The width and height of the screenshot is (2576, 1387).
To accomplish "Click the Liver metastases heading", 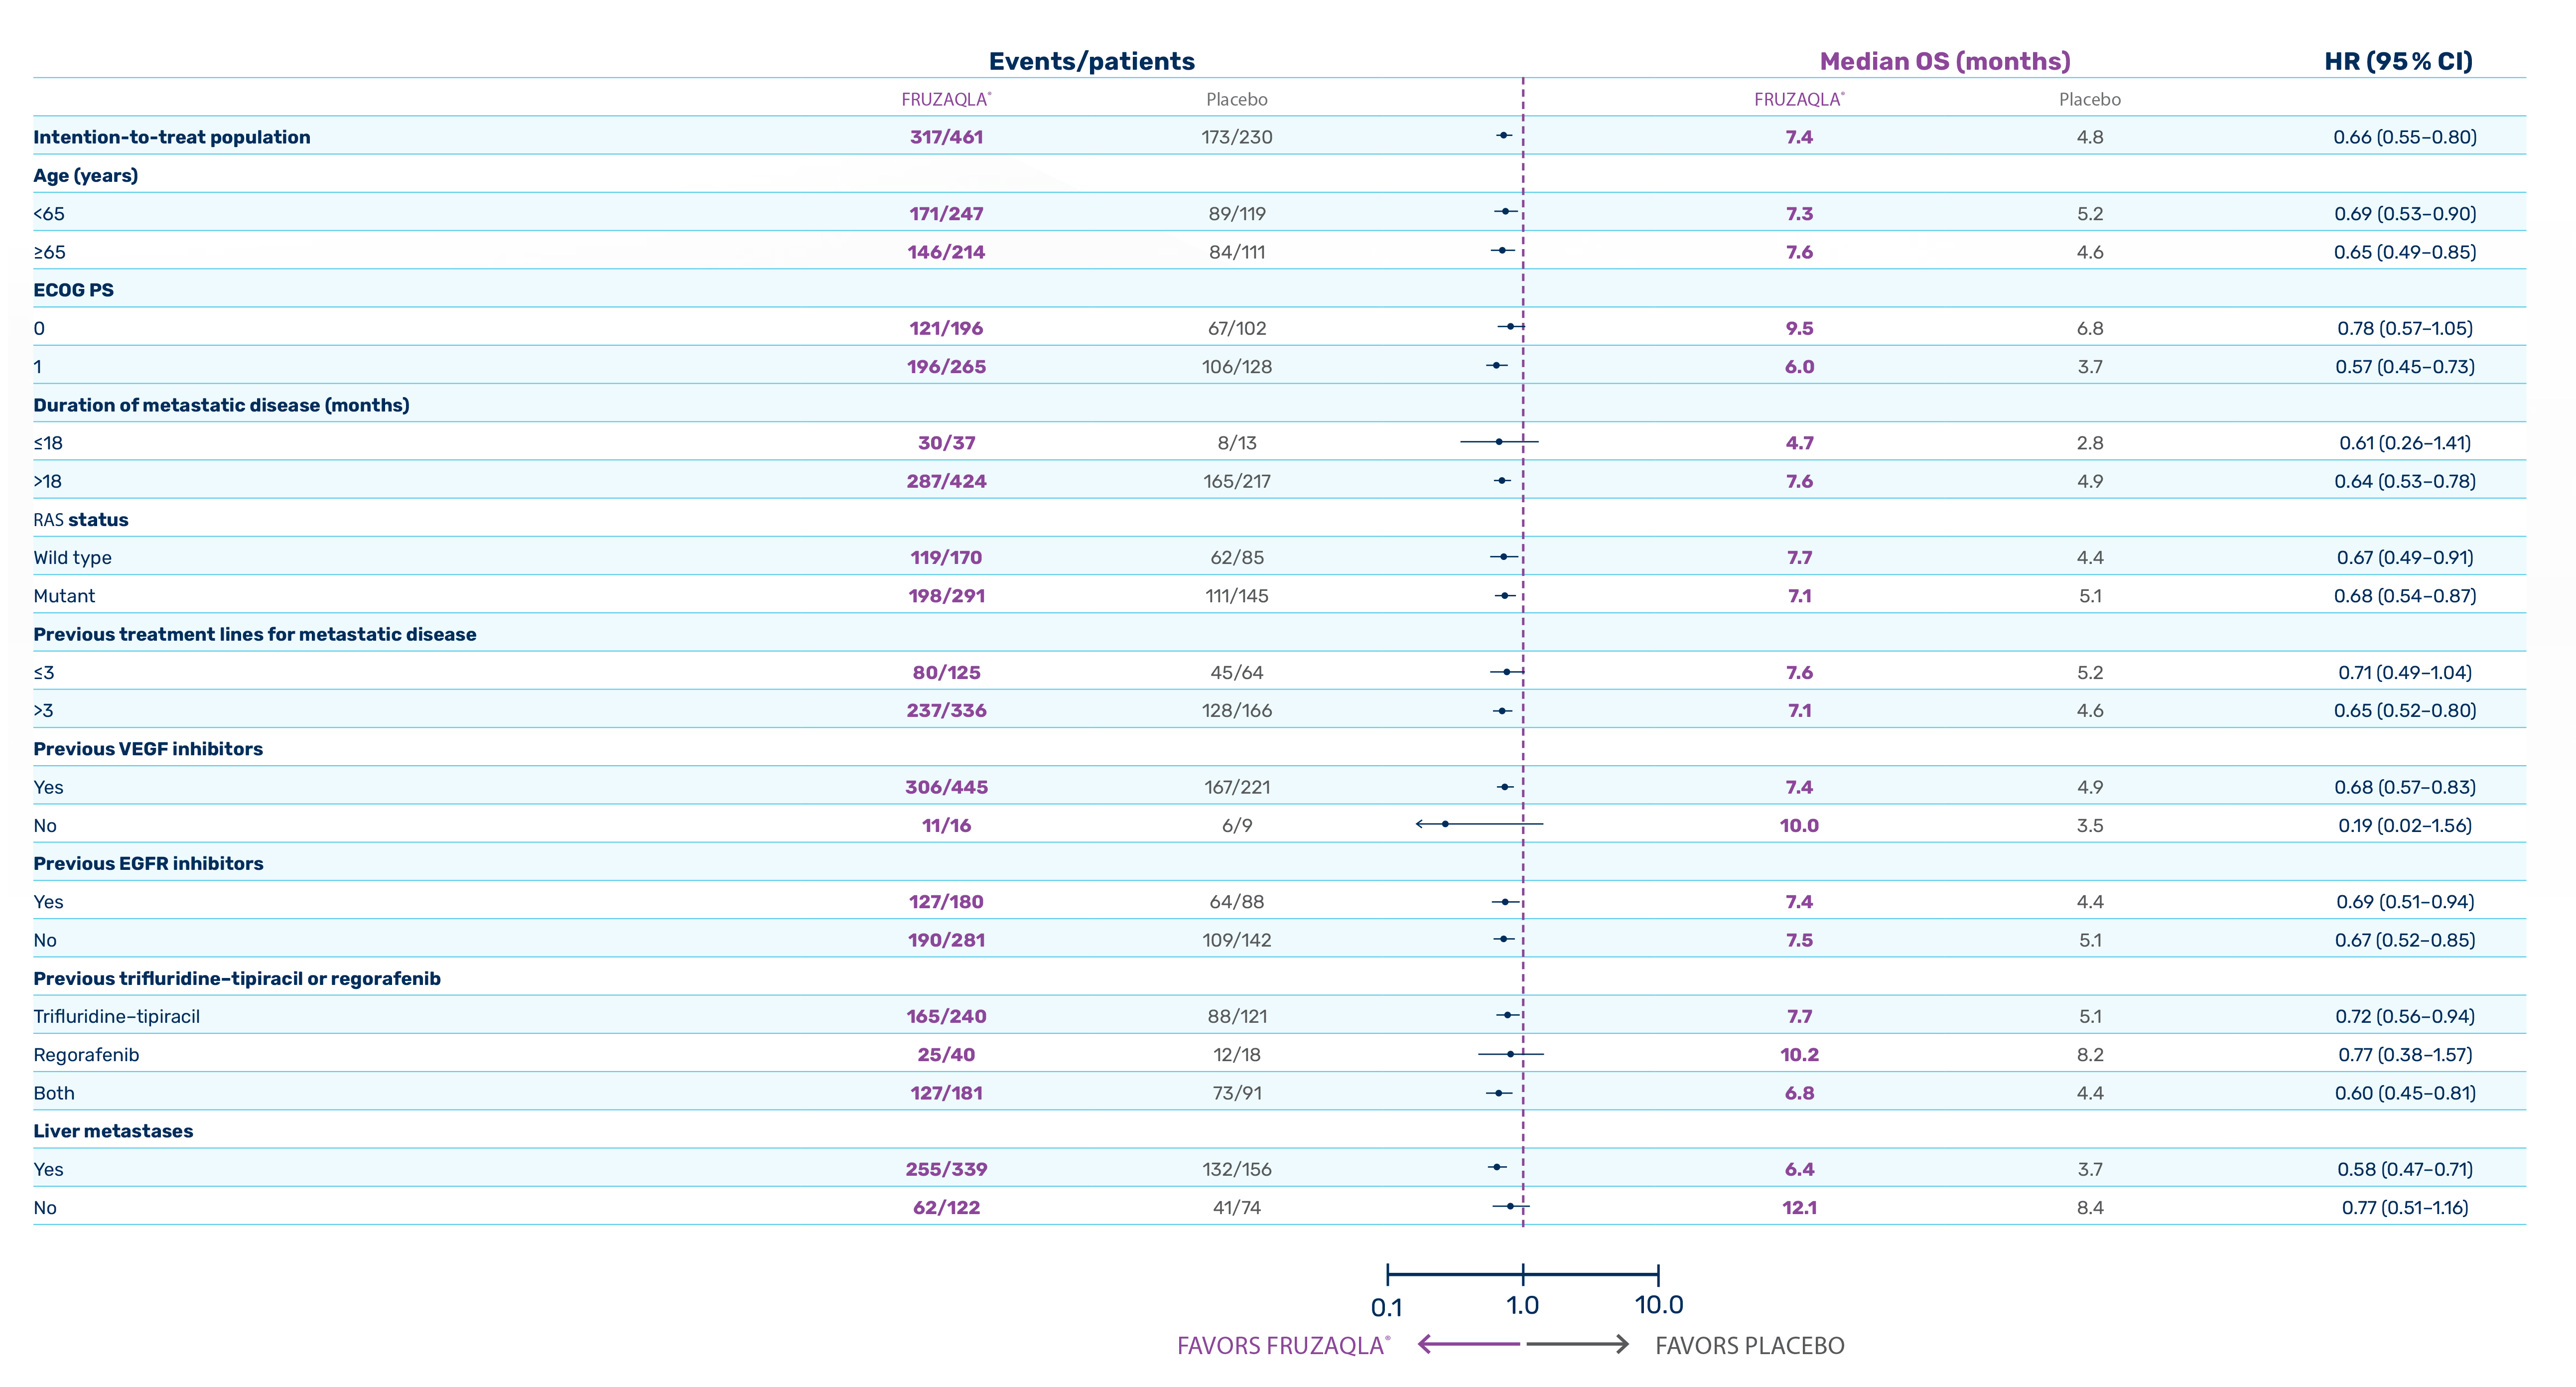I will 113,1131.
